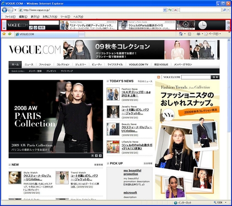
Task: Stop loading with the red X icon
Action: pos(176,10)
